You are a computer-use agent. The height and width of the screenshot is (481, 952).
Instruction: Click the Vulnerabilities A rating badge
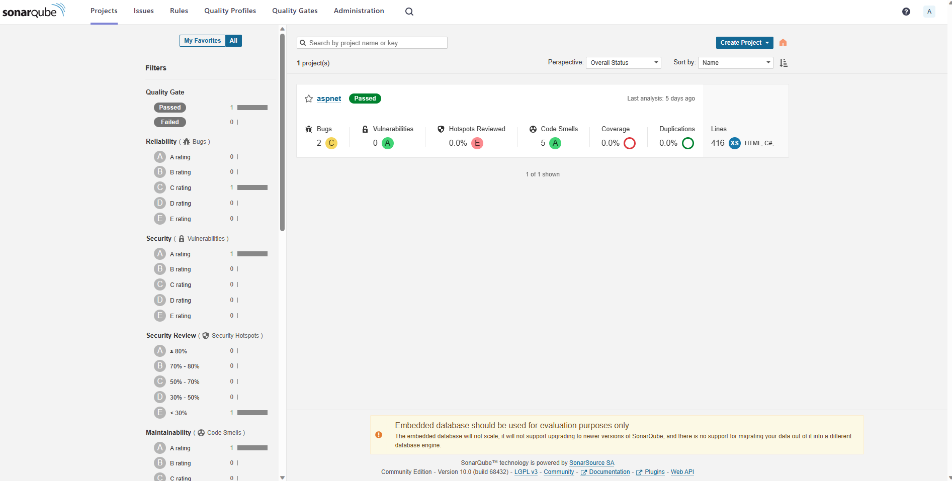[388, 143]
